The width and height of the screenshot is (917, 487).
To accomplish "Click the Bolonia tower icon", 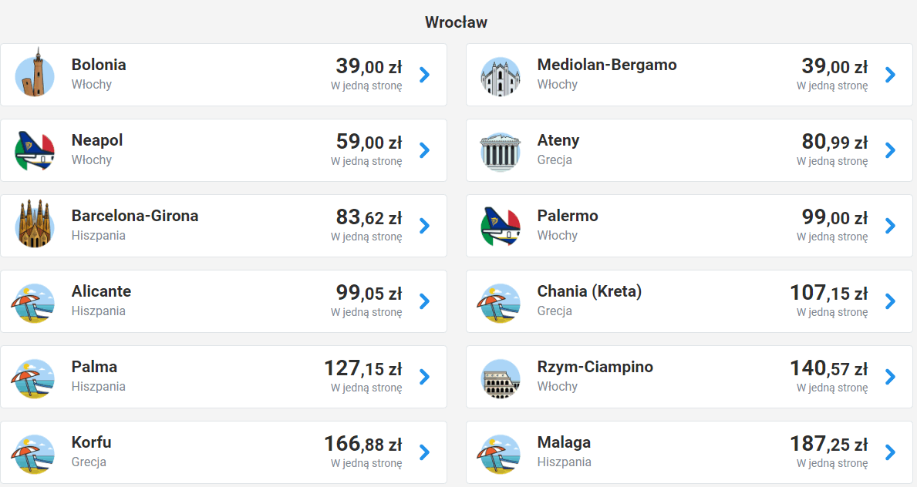I will tap(35, 75).
